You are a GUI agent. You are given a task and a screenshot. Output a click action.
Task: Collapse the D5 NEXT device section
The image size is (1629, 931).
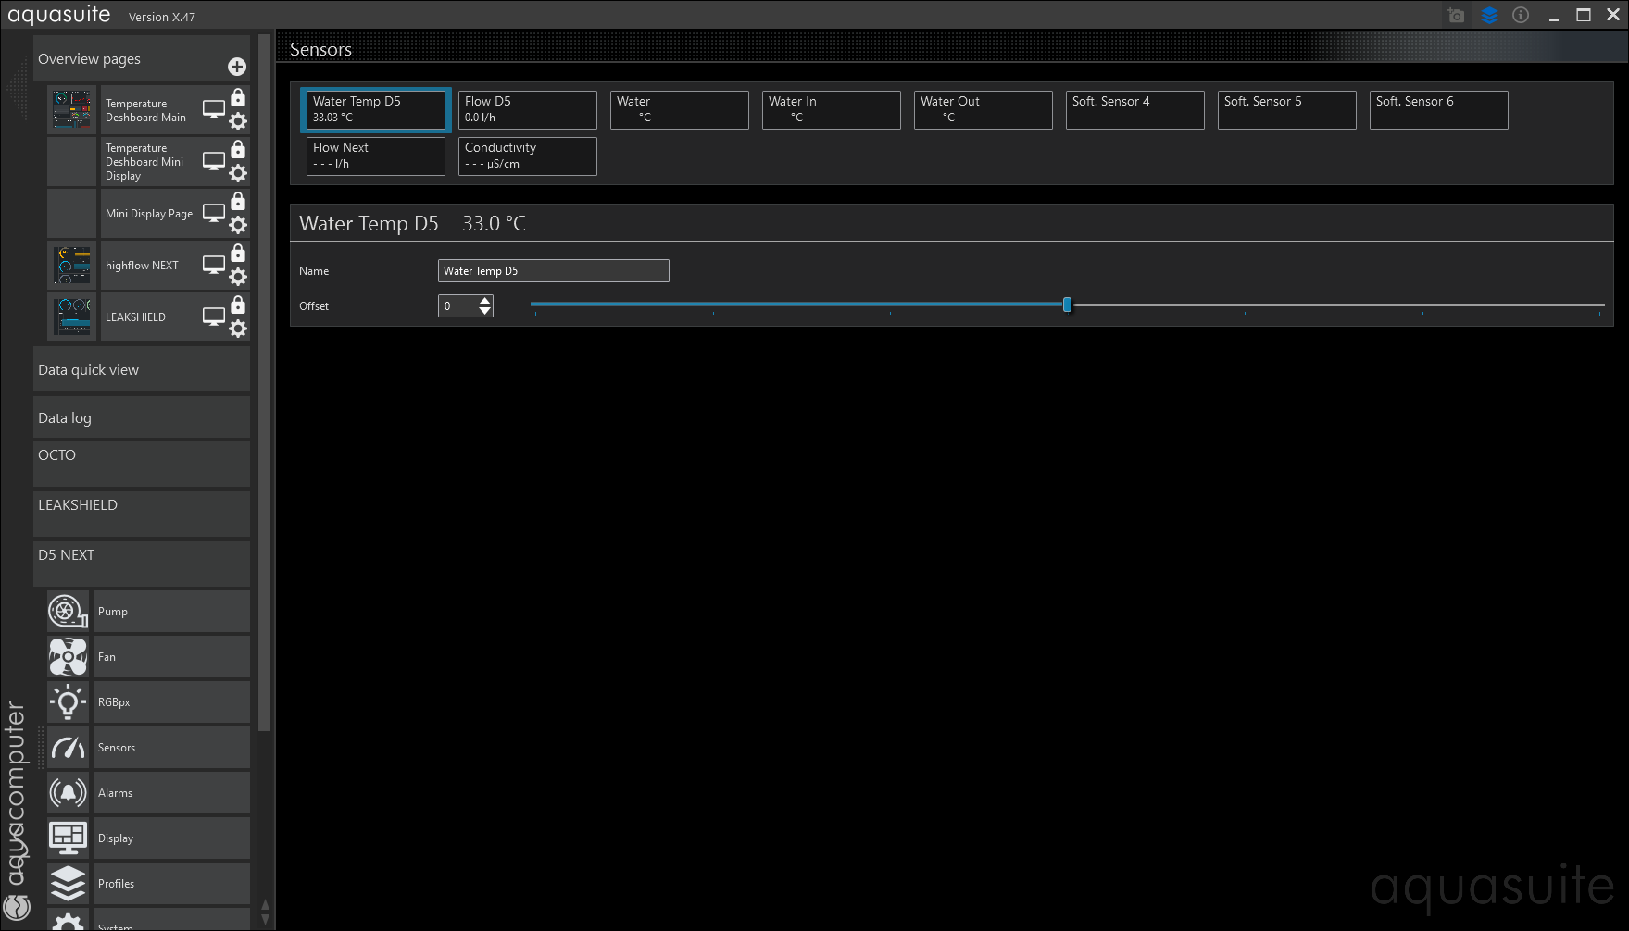pos(142,564)
